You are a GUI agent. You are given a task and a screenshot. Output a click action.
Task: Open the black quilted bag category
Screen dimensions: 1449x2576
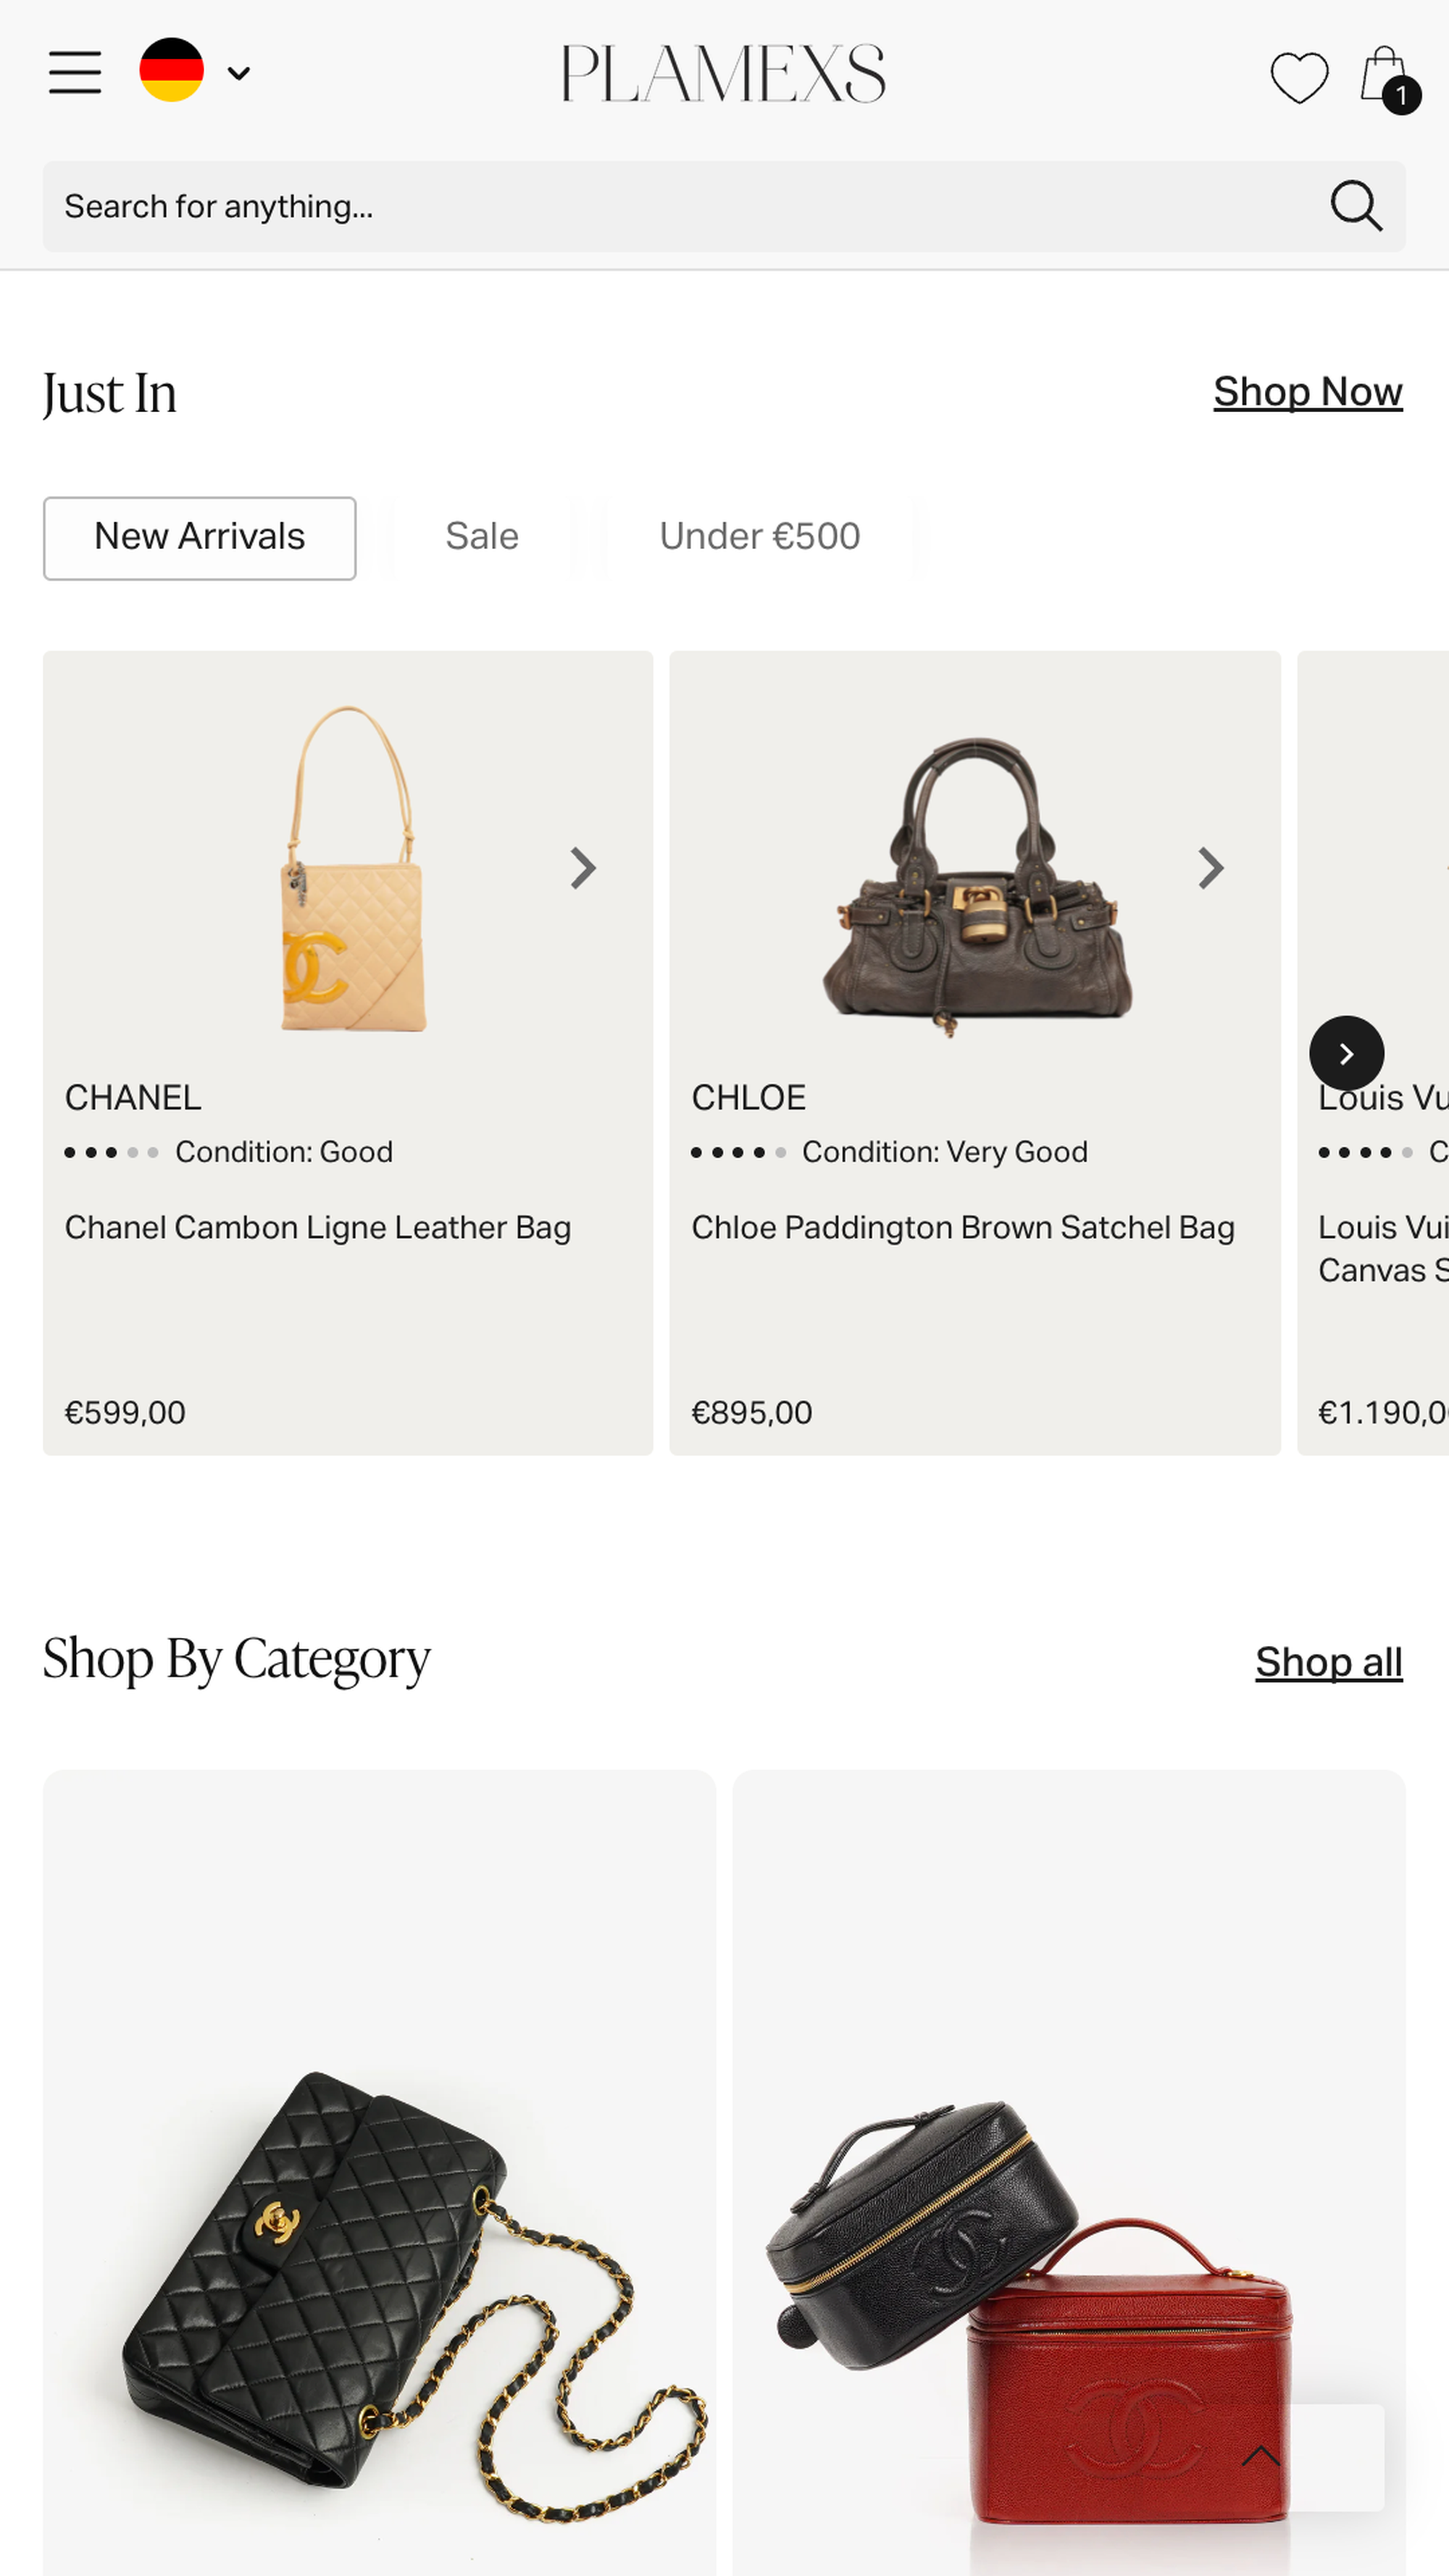[x=379, y=2172]
